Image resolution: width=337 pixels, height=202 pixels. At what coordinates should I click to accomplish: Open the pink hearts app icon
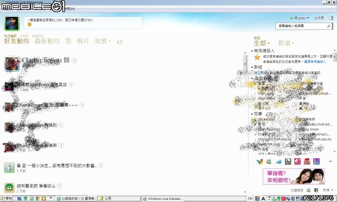click(298, 161)
